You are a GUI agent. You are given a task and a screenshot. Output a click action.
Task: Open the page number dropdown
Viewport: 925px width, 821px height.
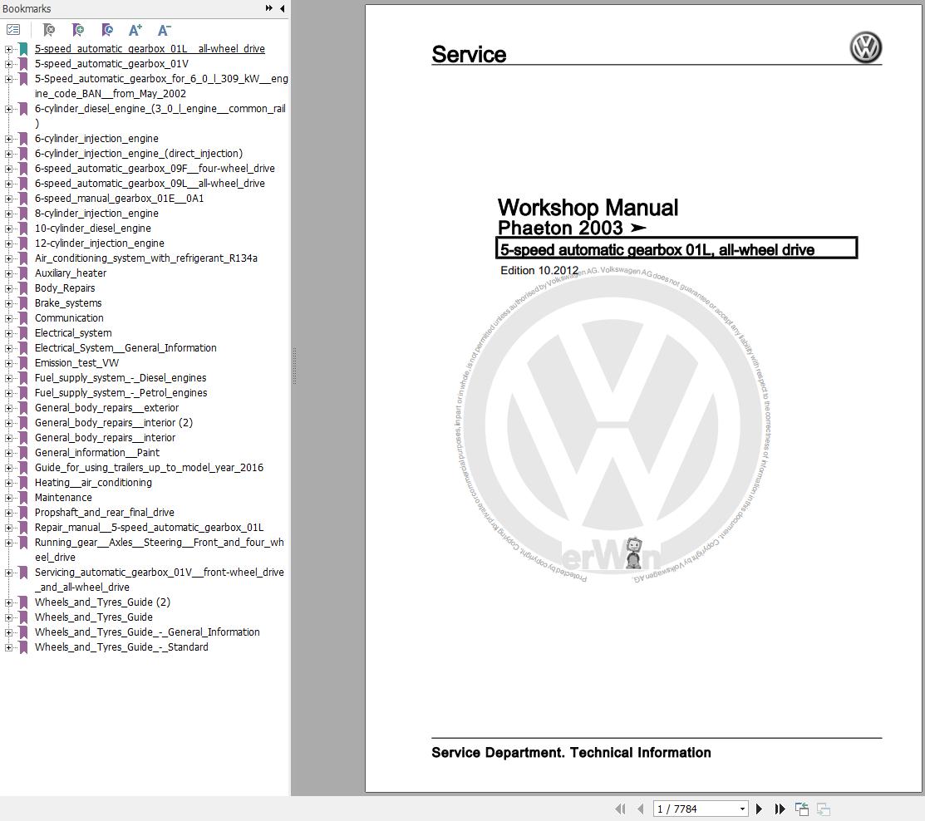click(742, 809)
